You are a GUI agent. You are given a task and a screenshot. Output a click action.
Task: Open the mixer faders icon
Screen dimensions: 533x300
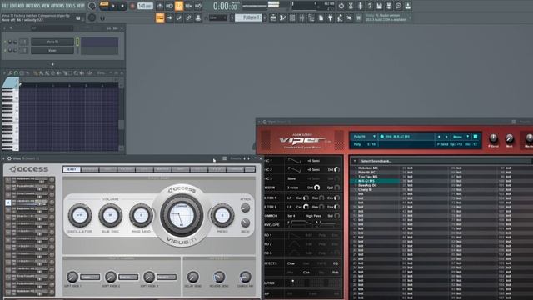(x=301, y=18)
